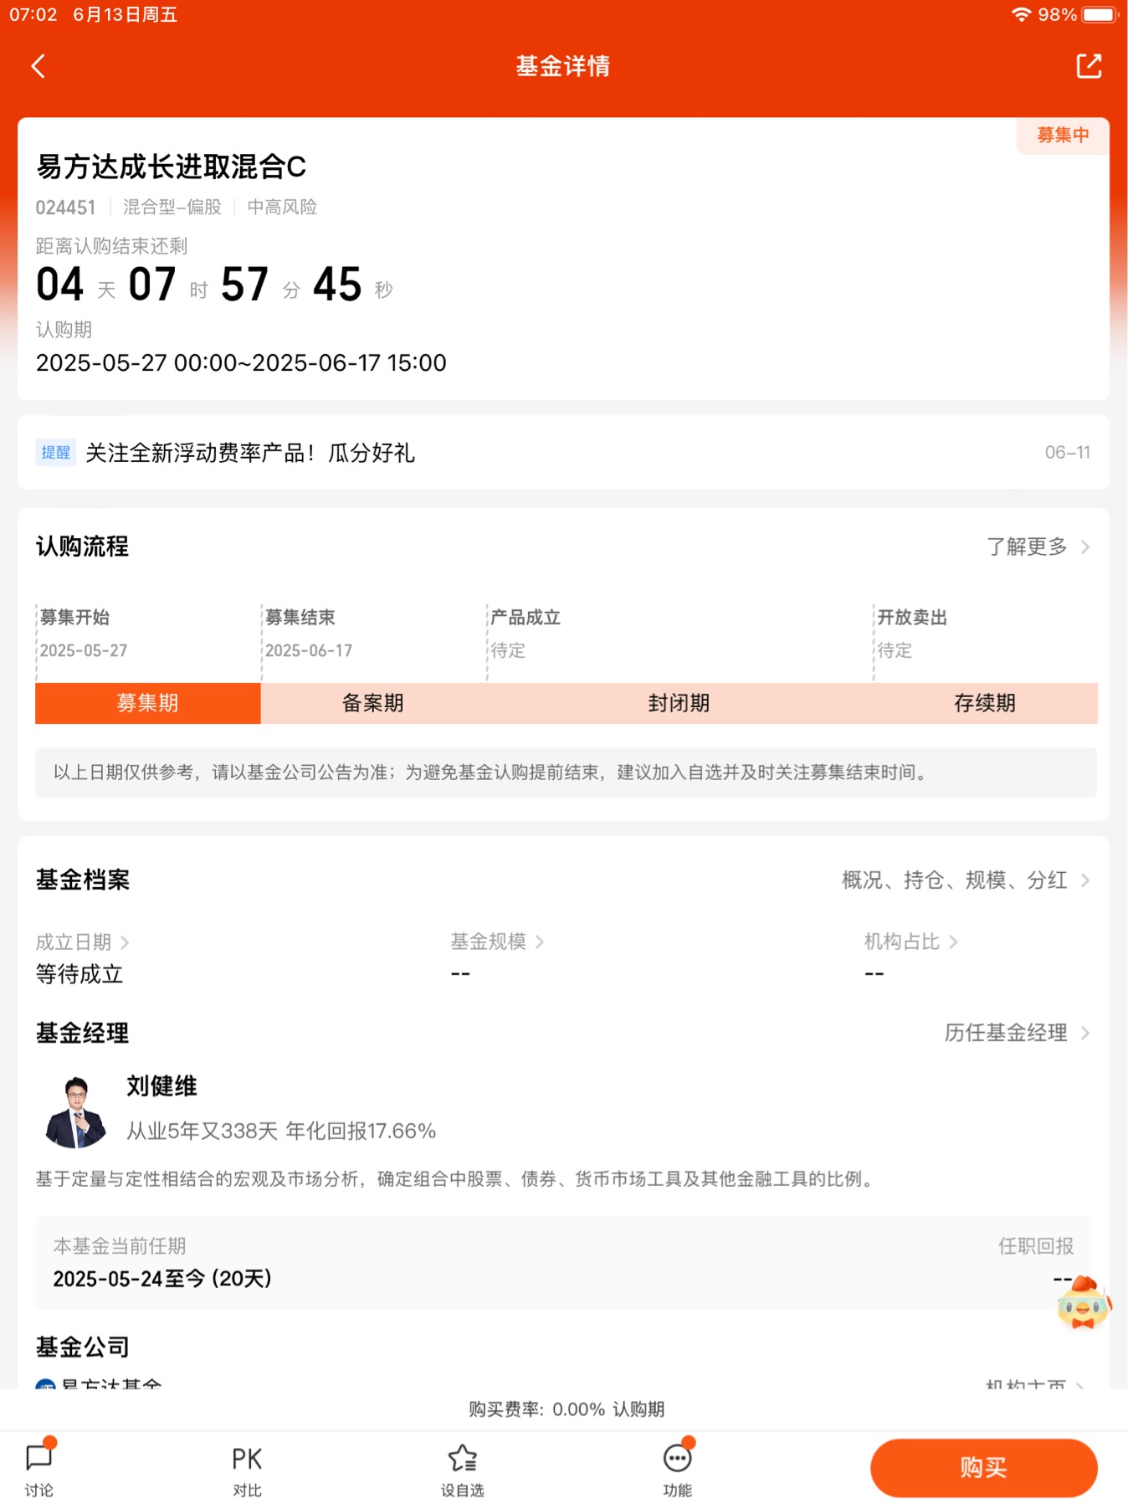This screenshot has width=1128, height=1504.
Task: Tap 购买费率: 0.00% 认购期 text
Action: click(x=567, y=1409)
